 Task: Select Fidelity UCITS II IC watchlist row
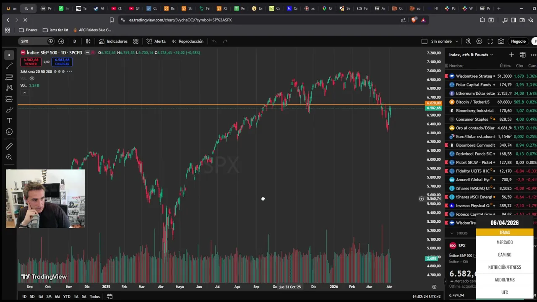(x=491, y=171)
